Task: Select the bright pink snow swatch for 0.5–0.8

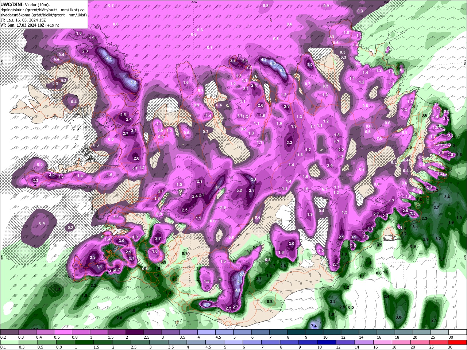Action: [x=63, y=332]
